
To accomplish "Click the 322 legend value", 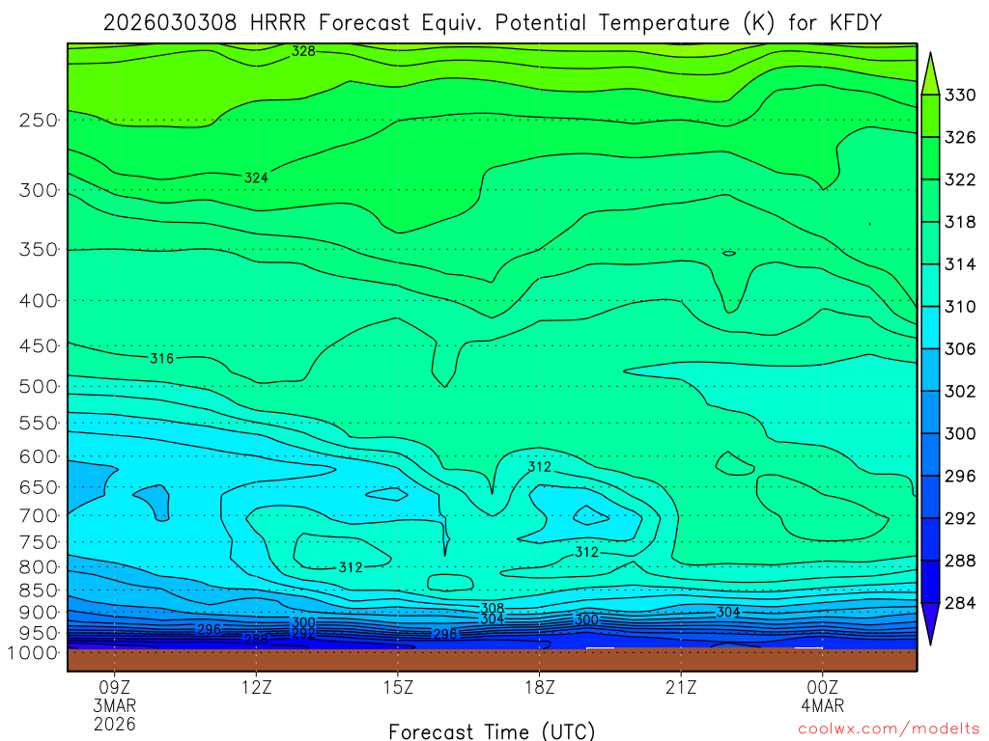I will click(x=960, y=179).
